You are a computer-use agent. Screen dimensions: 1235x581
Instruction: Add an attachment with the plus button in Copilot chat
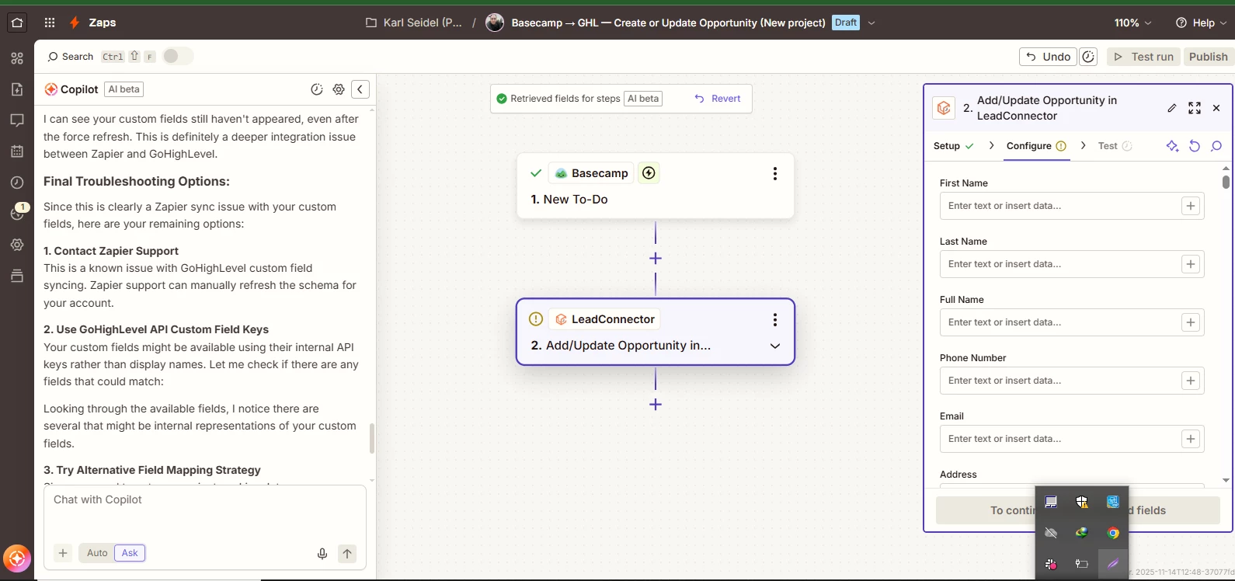63,553
